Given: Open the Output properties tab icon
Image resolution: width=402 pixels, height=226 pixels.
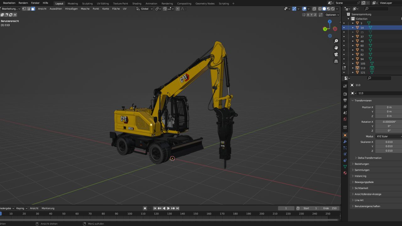Looking at the screenshot, I should pyautogui.click(x=345, y=100).
